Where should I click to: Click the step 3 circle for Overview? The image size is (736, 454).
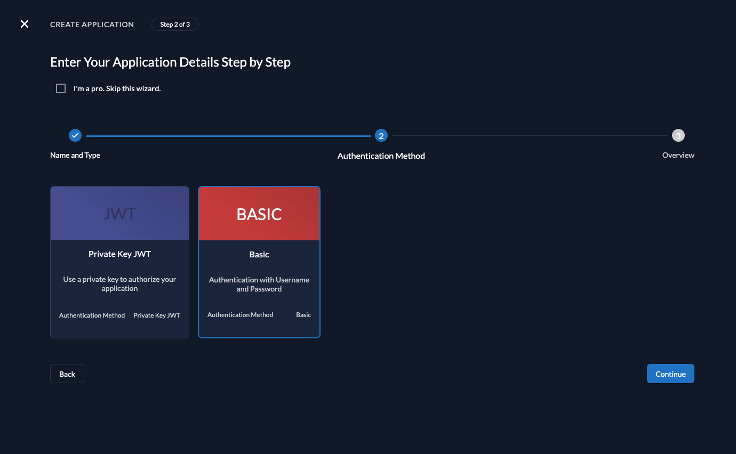point(678,135)
